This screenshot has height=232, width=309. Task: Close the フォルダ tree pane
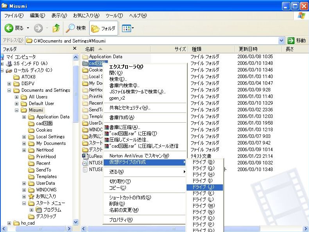(75, 48)
